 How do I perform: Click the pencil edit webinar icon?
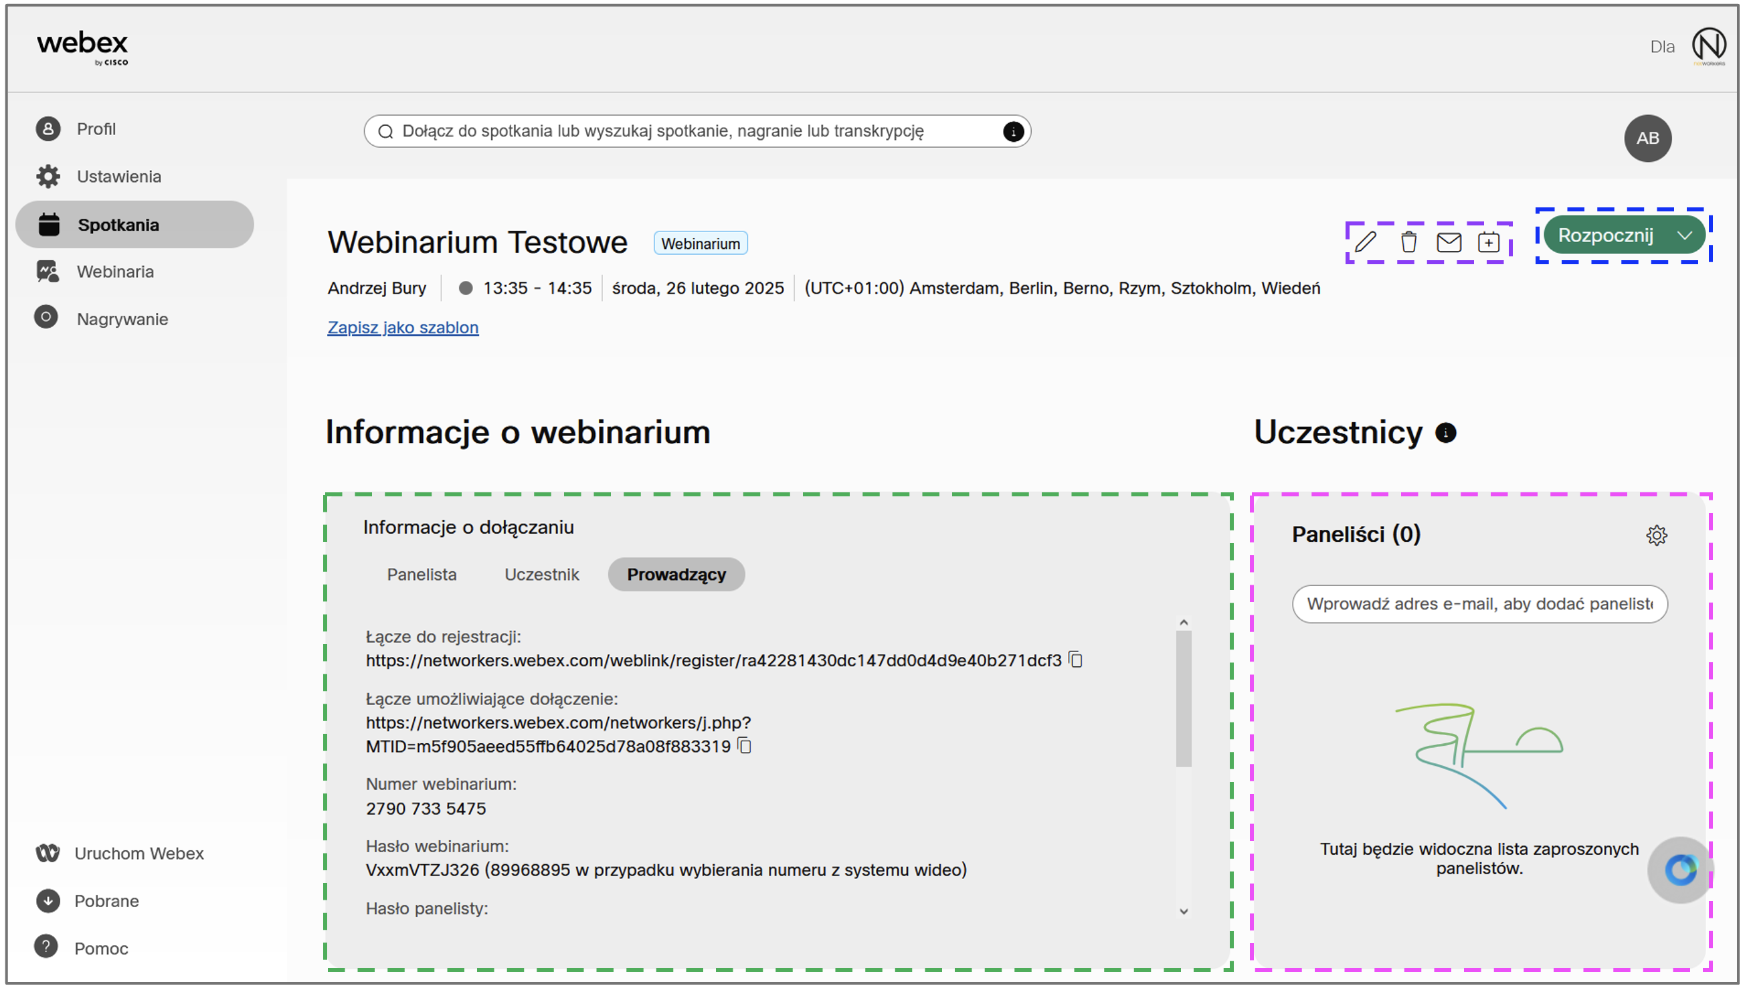(1365, 242)
